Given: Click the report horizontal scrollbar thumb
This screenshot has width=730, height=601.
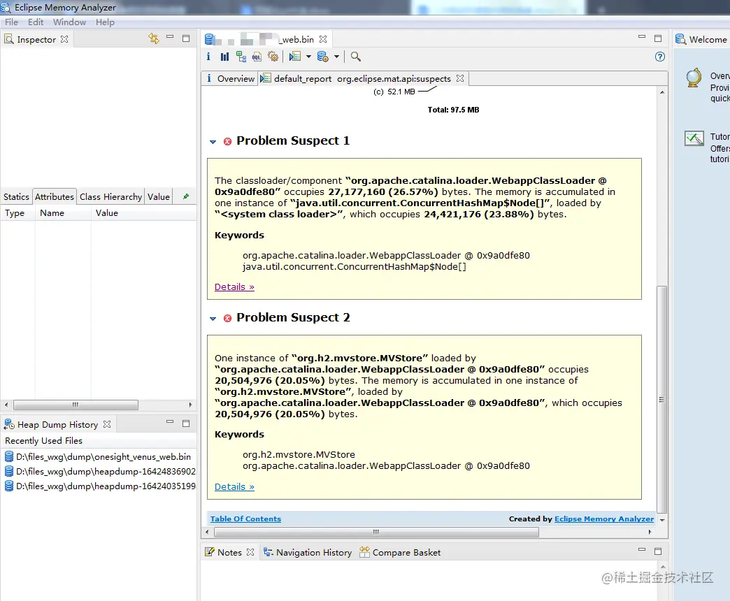Looking at the screenshot, I should click(375, 532).
